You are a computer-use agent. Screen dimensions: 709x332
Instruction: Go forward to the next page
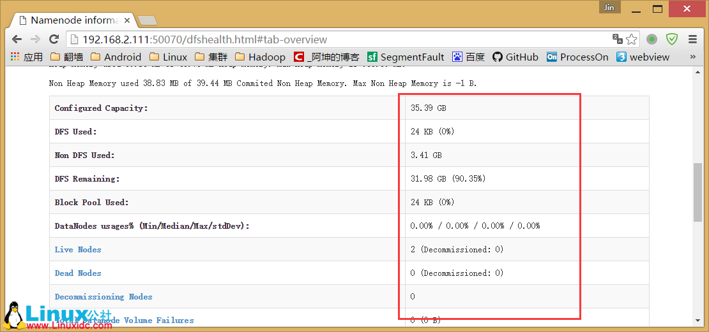click(x=35, y=40)
